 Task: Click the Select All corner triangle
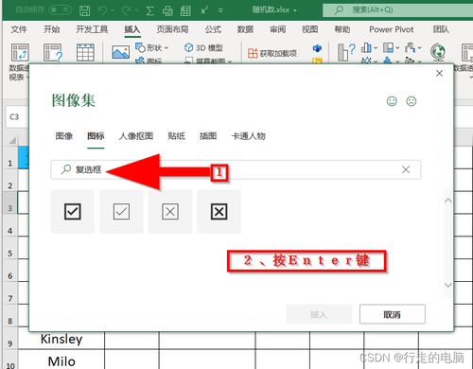(x=11, y=140)
